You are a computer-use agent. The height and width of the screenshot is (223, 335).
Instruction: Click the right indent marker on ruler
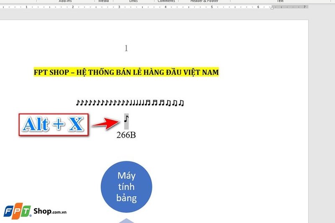pos(272,8)
